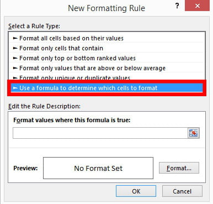Pick 'Format only unique or duplicate values'

click(x=106, y=77)
